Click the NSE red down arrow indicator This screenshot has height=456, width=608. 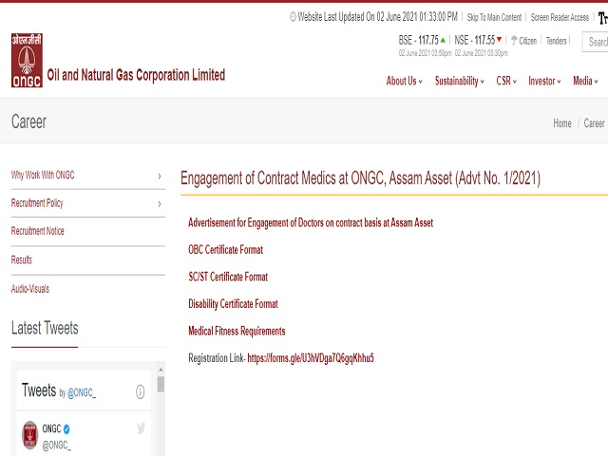click(499, 39)
